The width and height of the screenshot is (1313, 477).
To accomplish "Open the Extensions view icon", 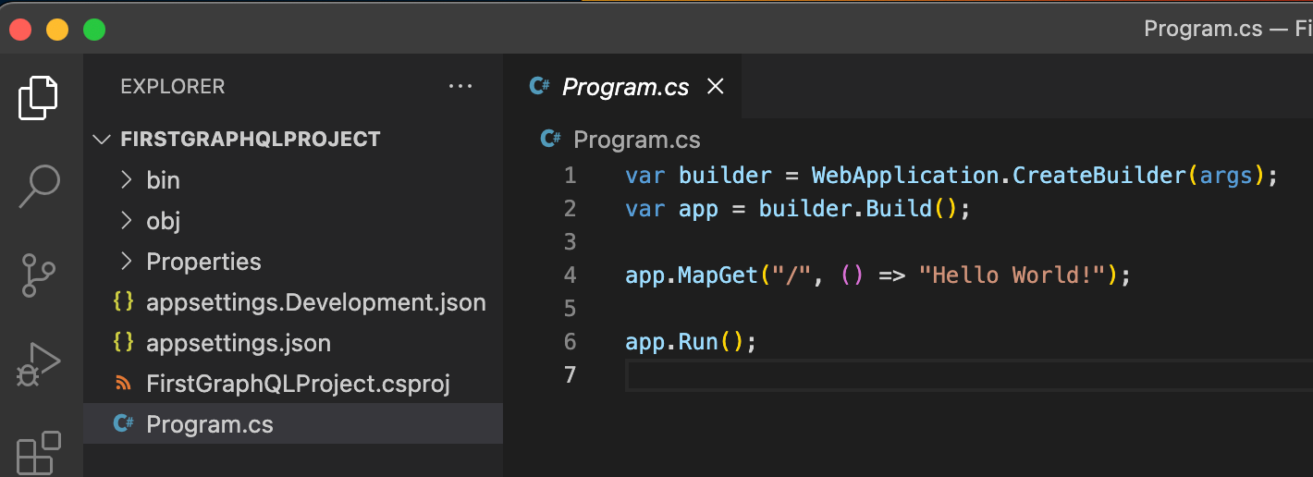I will 39,452.
